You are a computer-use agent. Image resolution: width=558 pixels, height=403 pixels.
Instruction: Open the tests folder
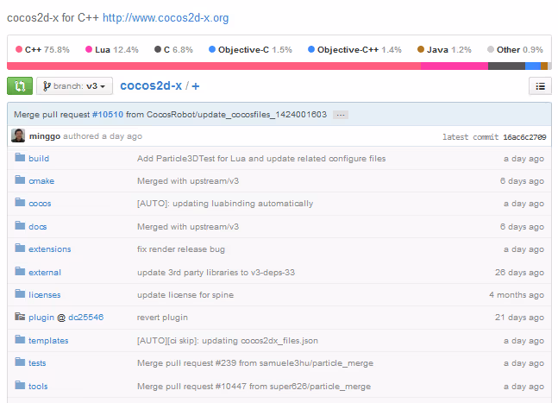[x=37, y=362]
